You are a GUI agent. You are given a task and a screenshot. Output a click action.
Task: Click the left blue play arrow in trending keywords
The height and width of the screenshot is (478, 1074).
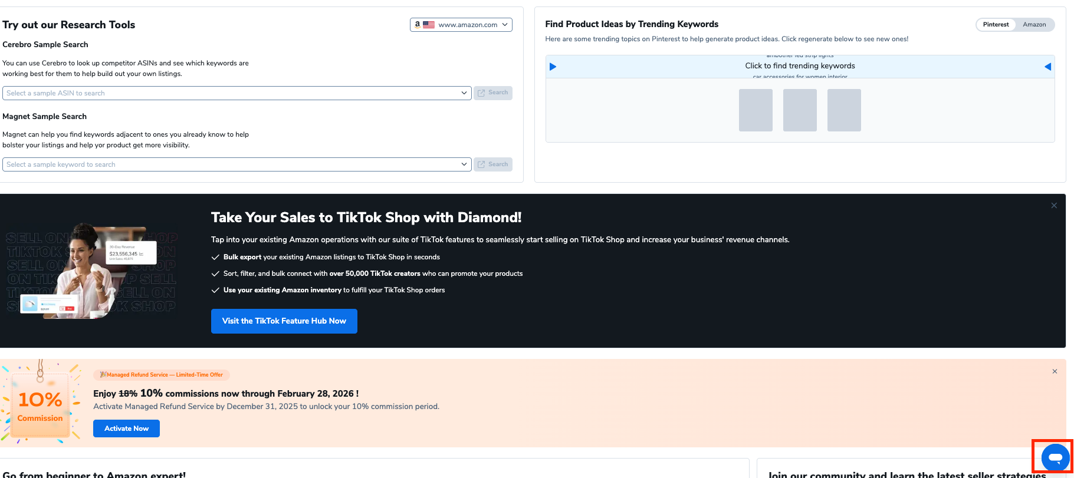553,67
